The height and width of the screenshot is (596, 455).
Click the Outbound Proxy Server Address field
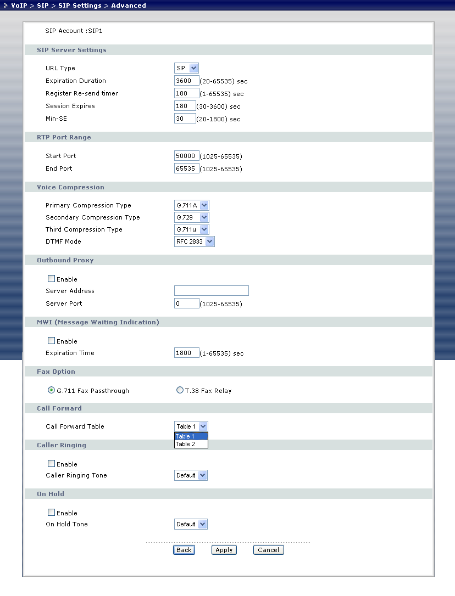[x=212, y=291]
